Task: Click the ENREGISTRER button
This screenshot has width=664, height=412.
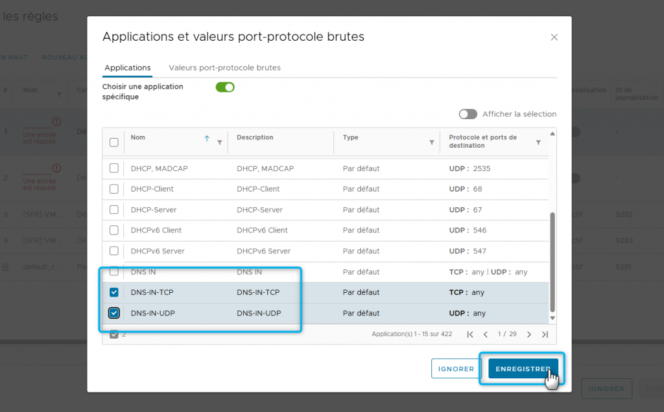Action: coord(523,369)
